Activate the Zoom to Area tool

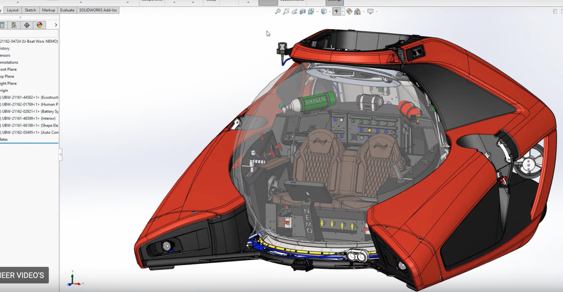286,11
